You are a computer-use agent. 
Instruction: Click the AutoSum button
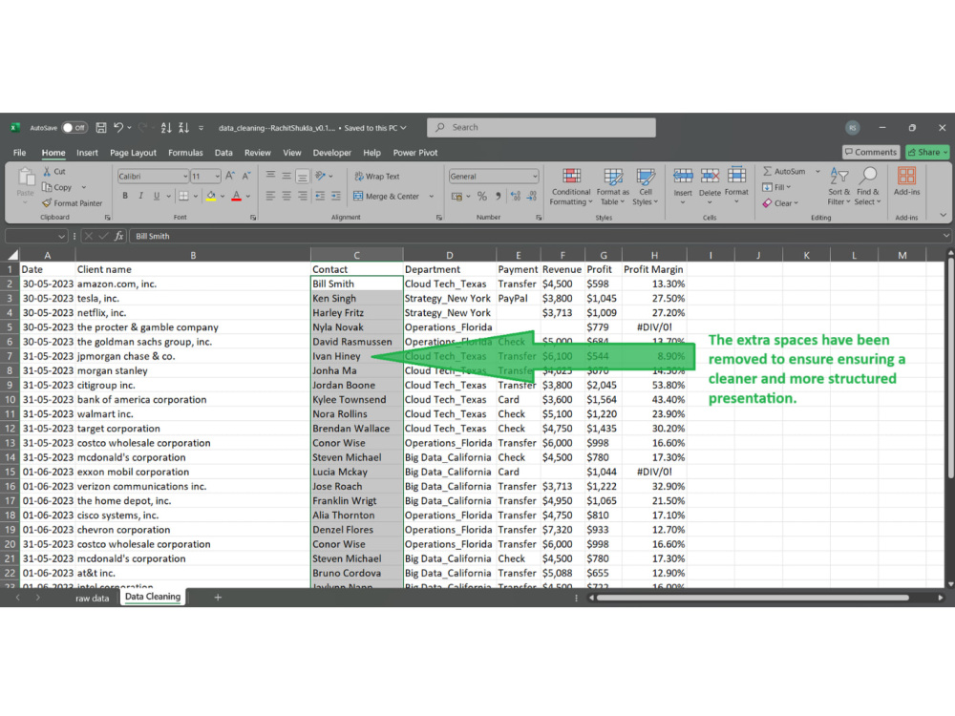point(784,172)
